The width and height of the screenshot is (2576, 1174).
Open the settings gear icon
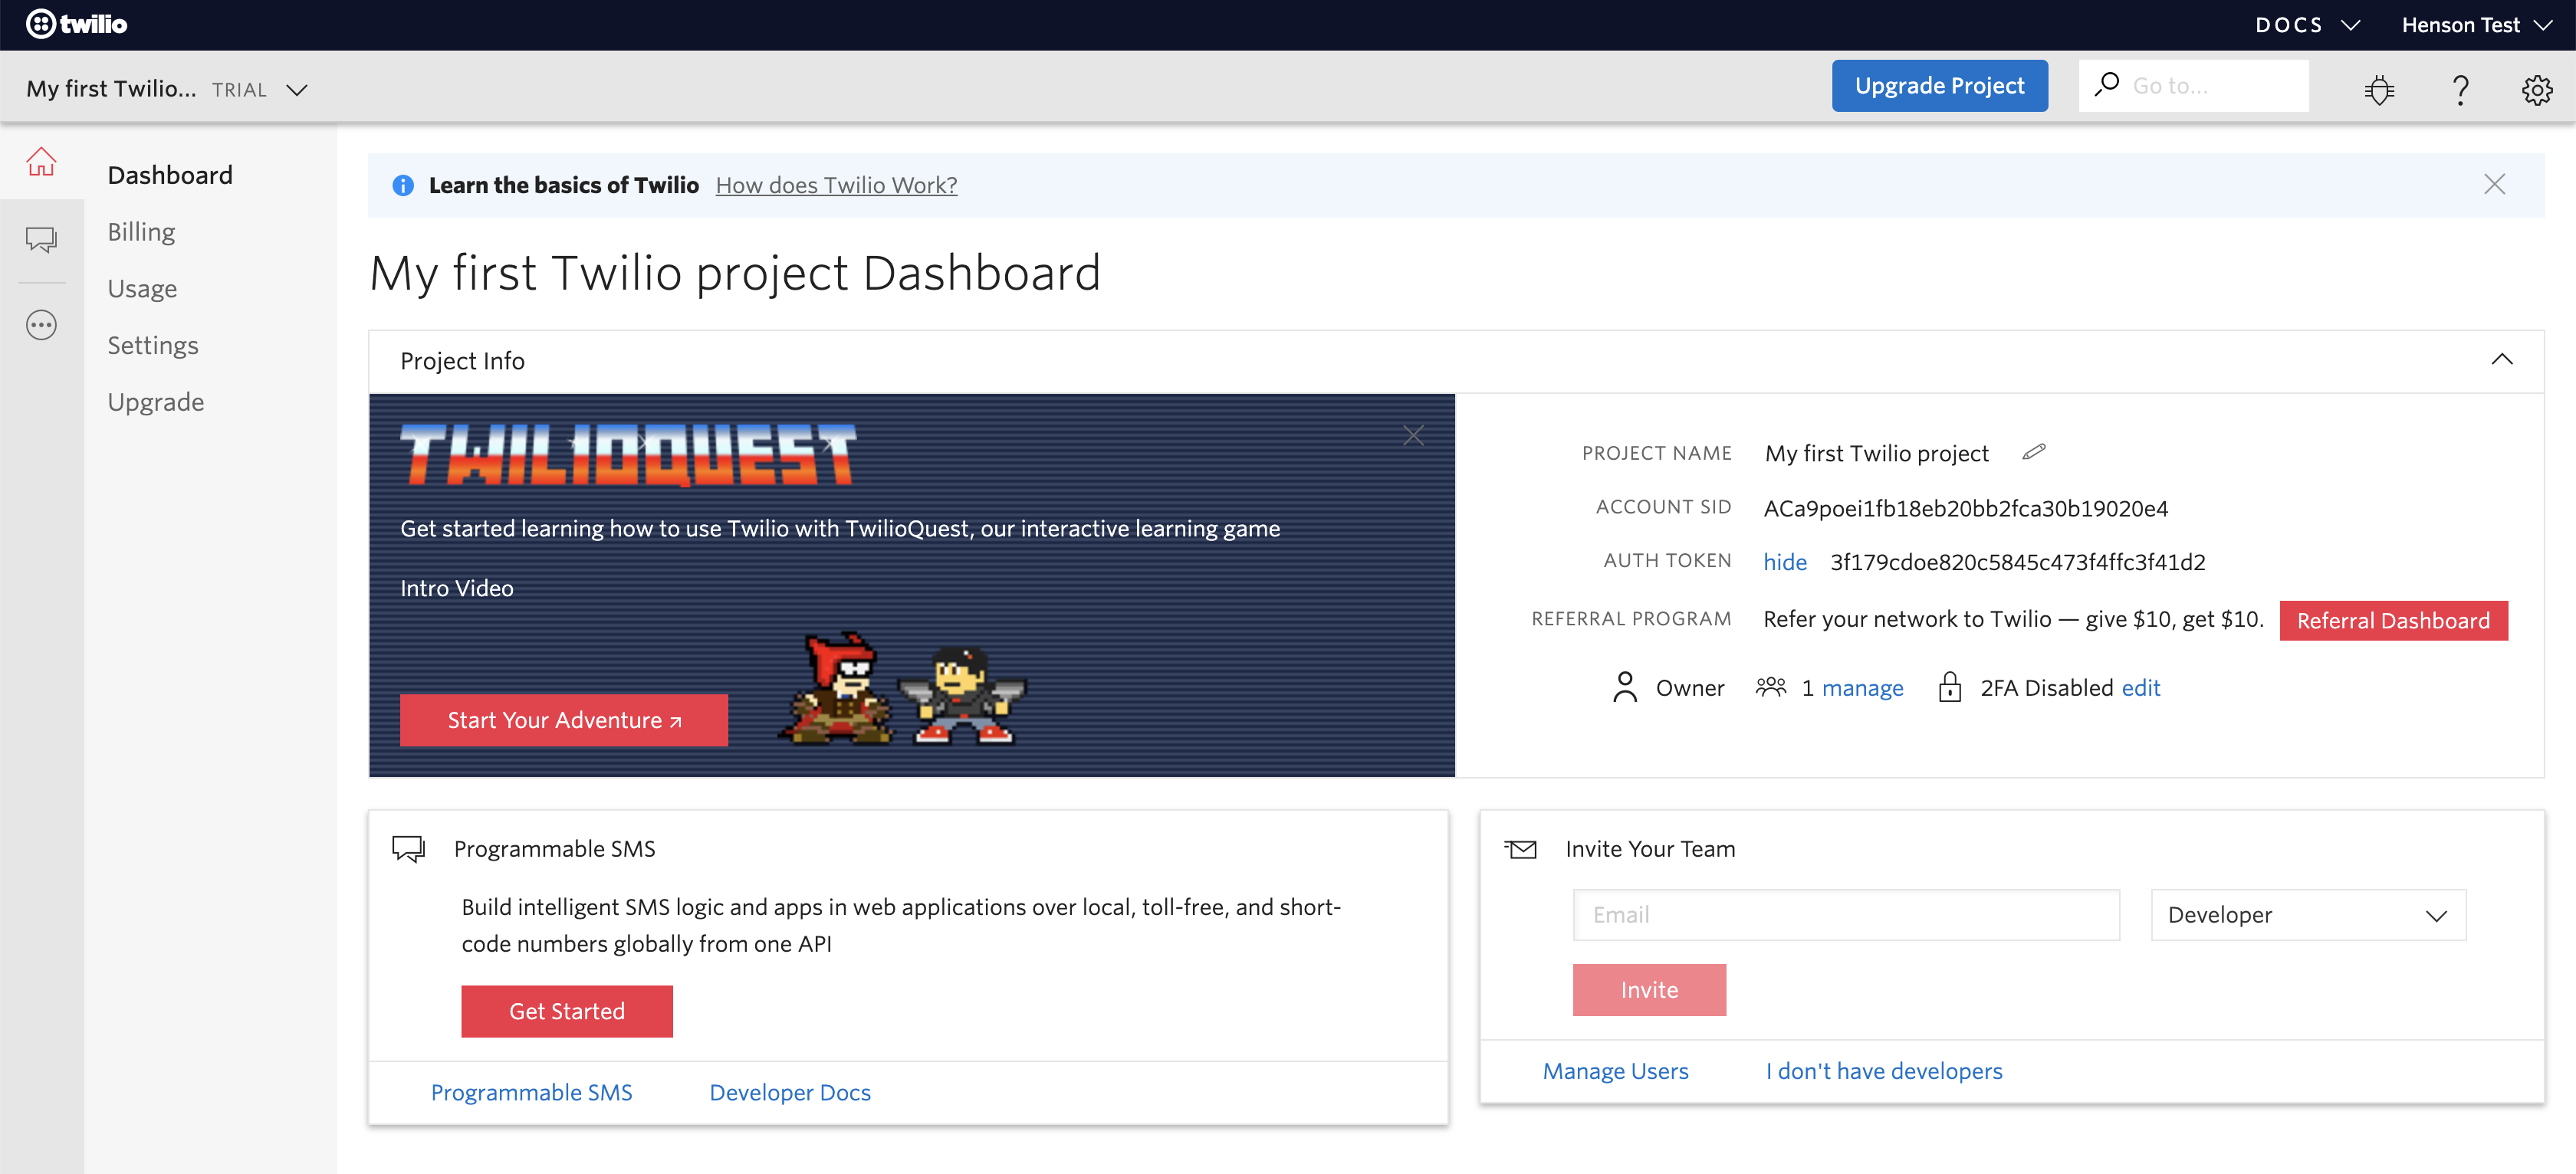[2537, 89]
